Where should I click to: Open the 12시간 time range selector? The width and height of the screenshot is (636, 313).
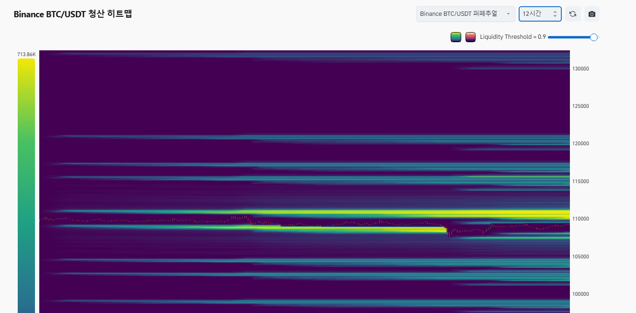(540, 14)
